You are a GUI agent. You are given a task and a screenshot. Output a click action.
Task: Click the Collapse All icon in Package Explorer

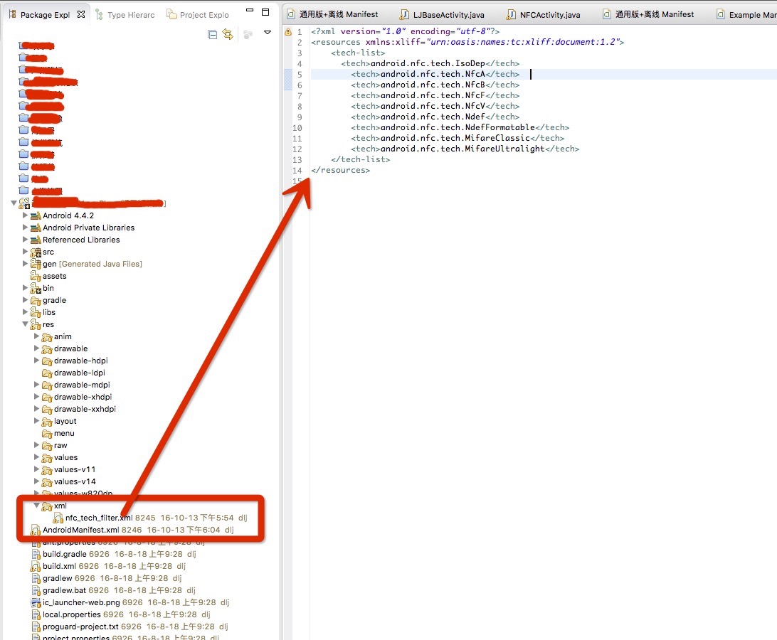tap(212, 34)
